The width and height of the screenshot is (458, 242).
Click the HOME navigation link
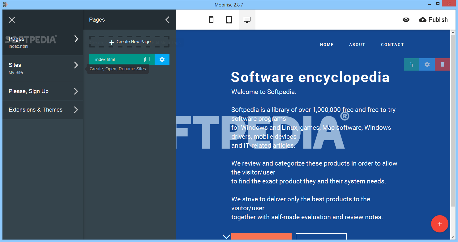pos(327,45)
